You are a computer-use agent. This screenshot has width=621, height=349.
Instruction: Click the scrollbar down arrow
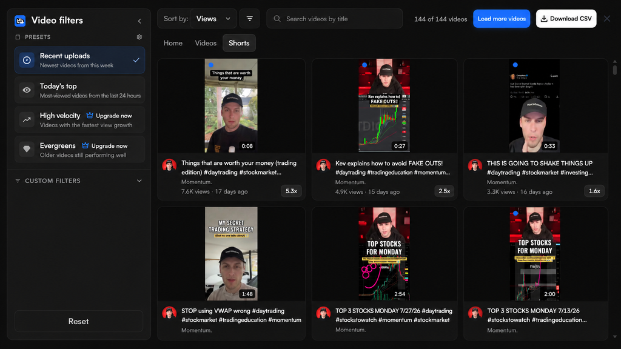pos(615,337)
